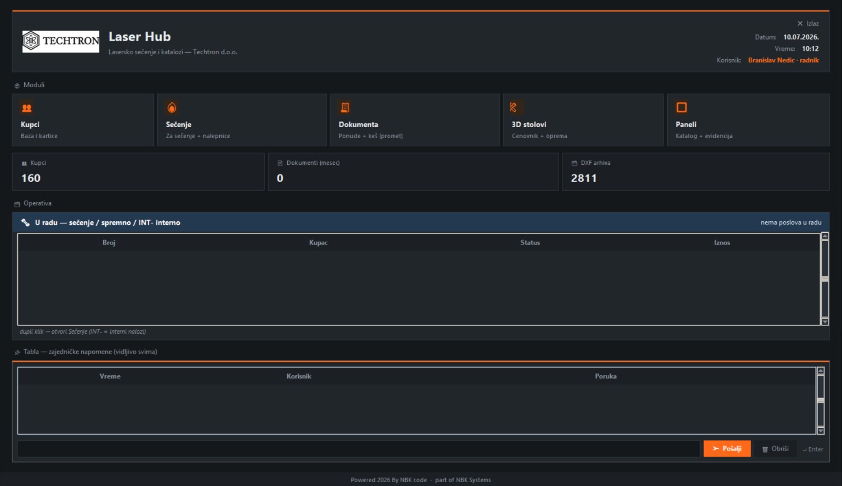
Task: Click the DXF arhiva count 2811
Action: click(584, 178)
